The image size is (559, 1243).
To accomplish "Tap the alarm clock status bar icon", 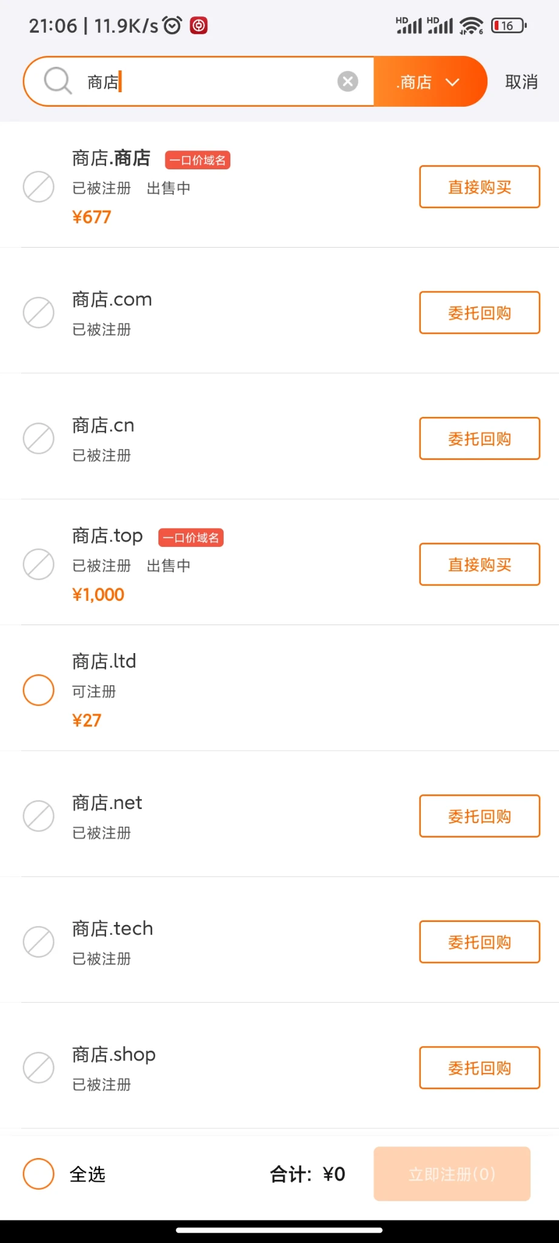I will 173,25.
